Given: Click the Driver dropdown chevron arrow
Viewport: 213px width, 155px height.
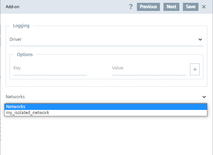Looking at the screenshot, I should click(x=200, y=40).
